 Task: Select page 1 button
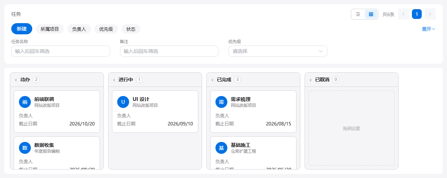(x=417, y=14)
